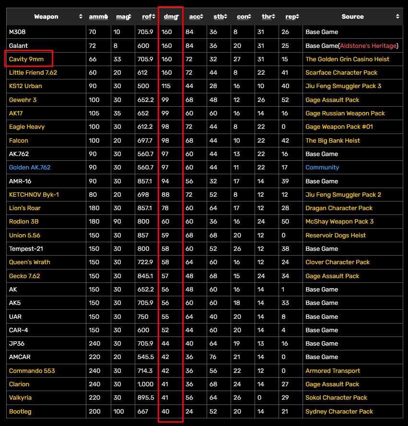Open the Eagle Heavy weapon link

[x=27, y=127]
